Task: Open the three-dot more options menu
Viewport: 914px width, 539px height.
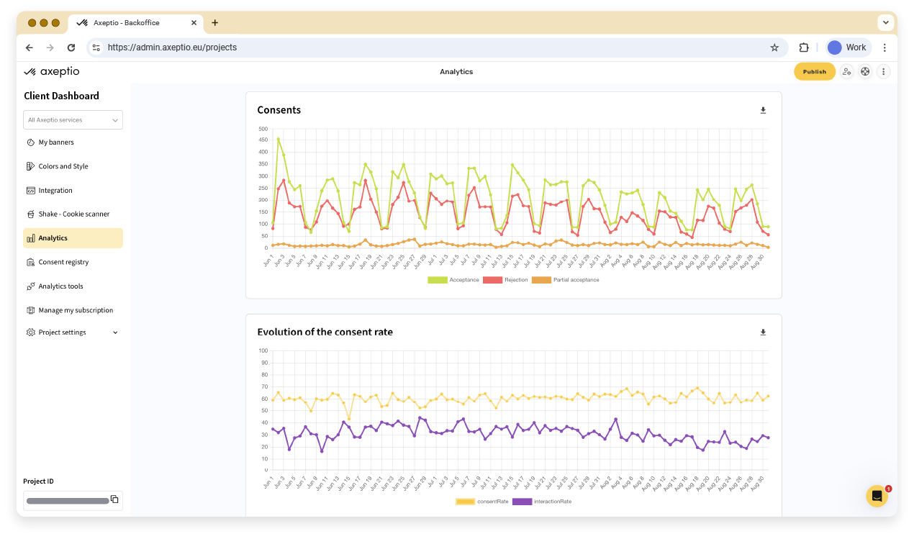Action: (884, 72)
